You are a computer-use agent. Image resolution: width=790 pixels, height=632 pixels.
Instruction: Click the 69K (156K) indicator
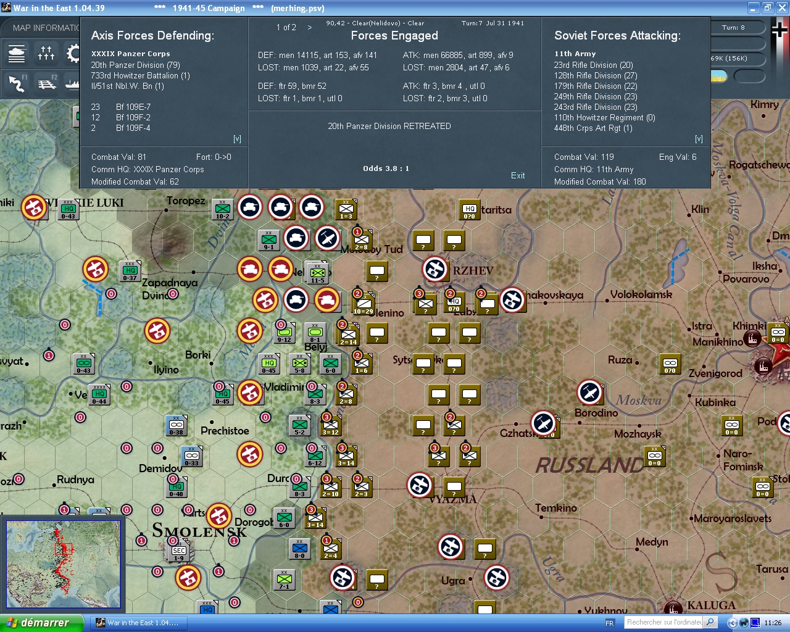729,59
